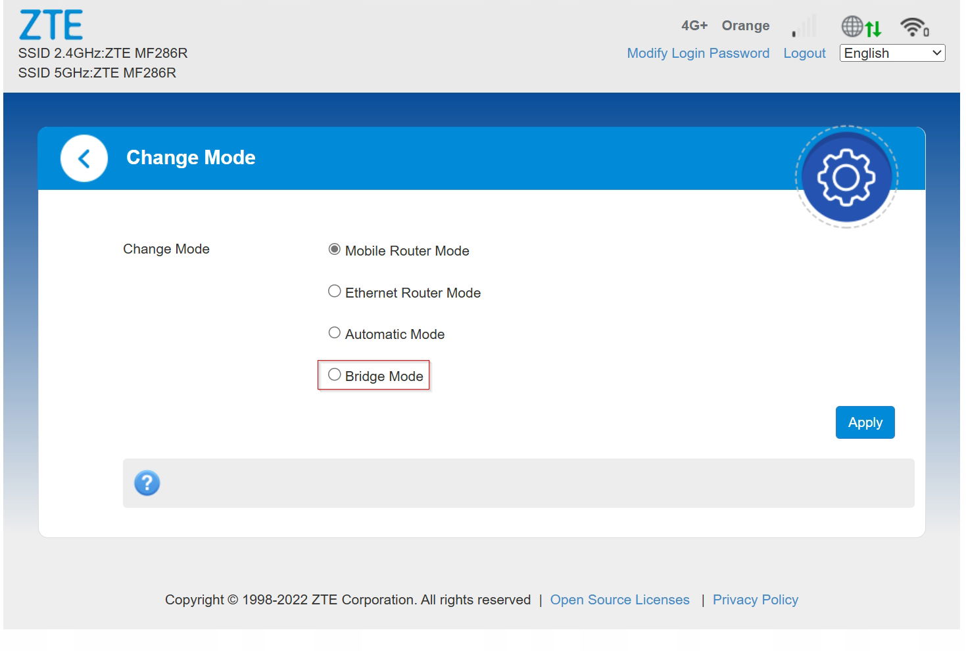Select Mobile Router Mode radio button

pos(335,250)
